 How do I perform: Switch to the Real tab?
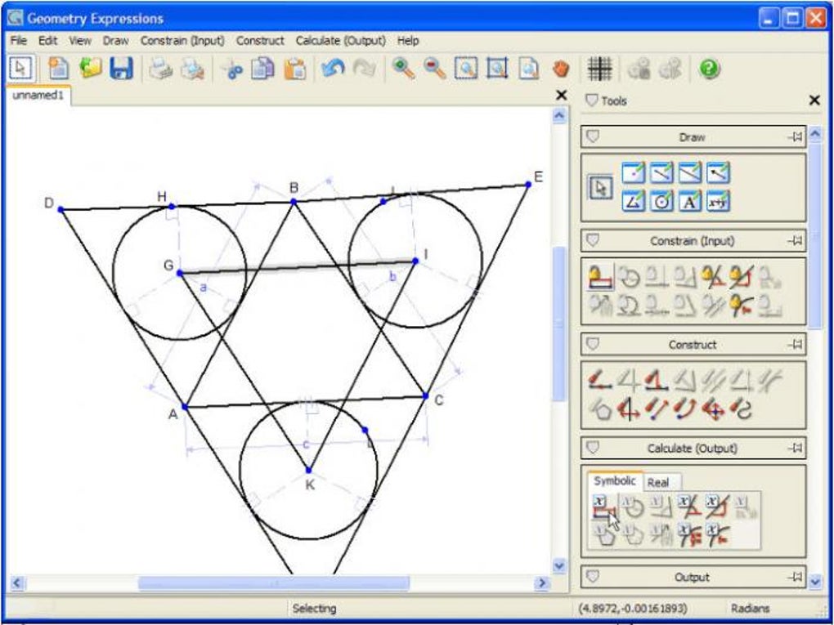pos(658,483)
